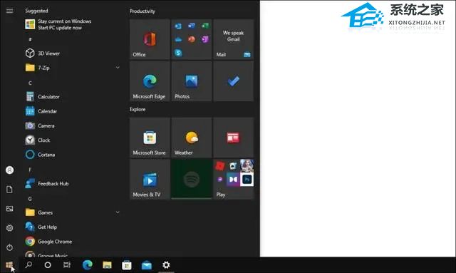This screenshot has height=273, width=456.
Task: Open Clock from the app list
Action: [72, 140]
